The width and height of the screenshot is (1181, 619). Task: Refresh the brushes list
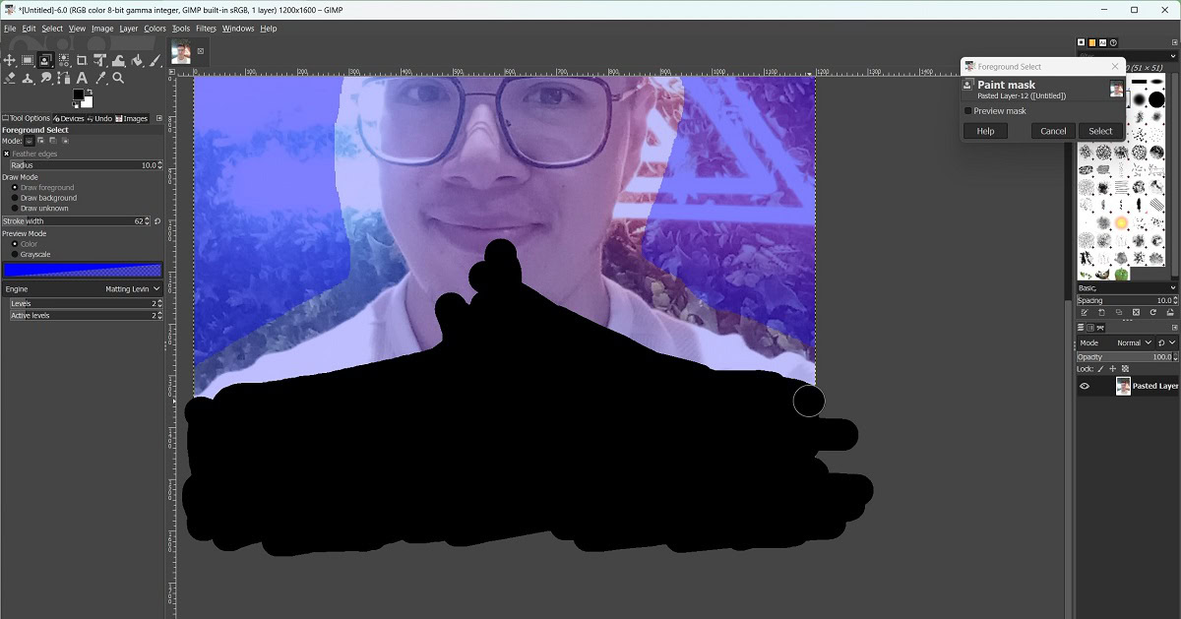[1153, 312]
